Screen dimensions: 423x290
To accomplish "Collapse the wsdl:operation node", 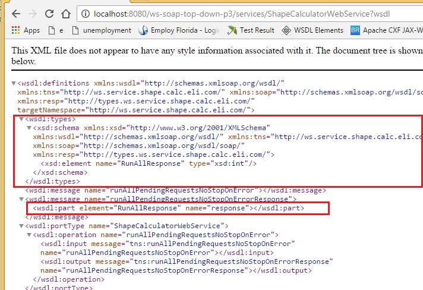I will tap(29, 235).
